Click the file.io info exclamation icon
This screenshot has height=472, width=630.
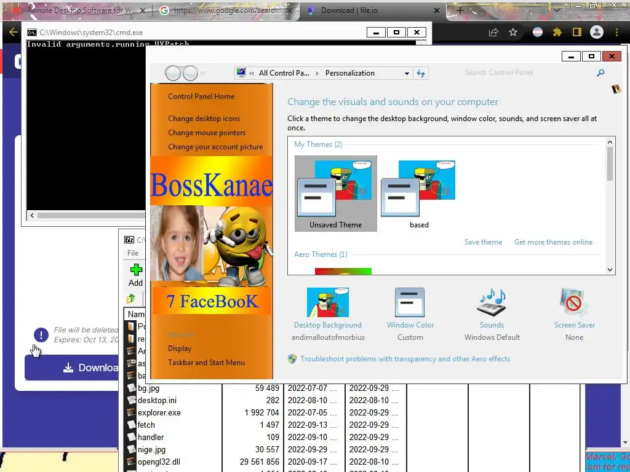pos(41,335)
